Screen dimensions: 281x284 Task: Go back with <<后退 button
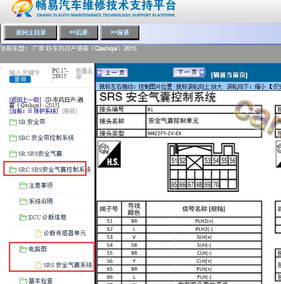pyautogui.click(x=79, y=33)
